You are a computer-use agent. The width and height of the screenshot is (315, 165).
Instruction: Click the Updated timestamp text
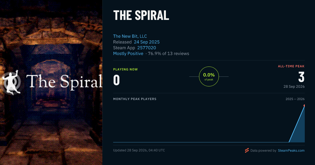[139, 150]
